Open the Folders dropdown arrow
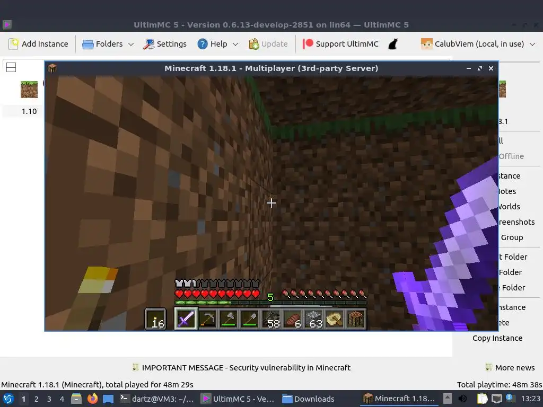The height and width of the screenshot is (407, 543). pos(131,45)
